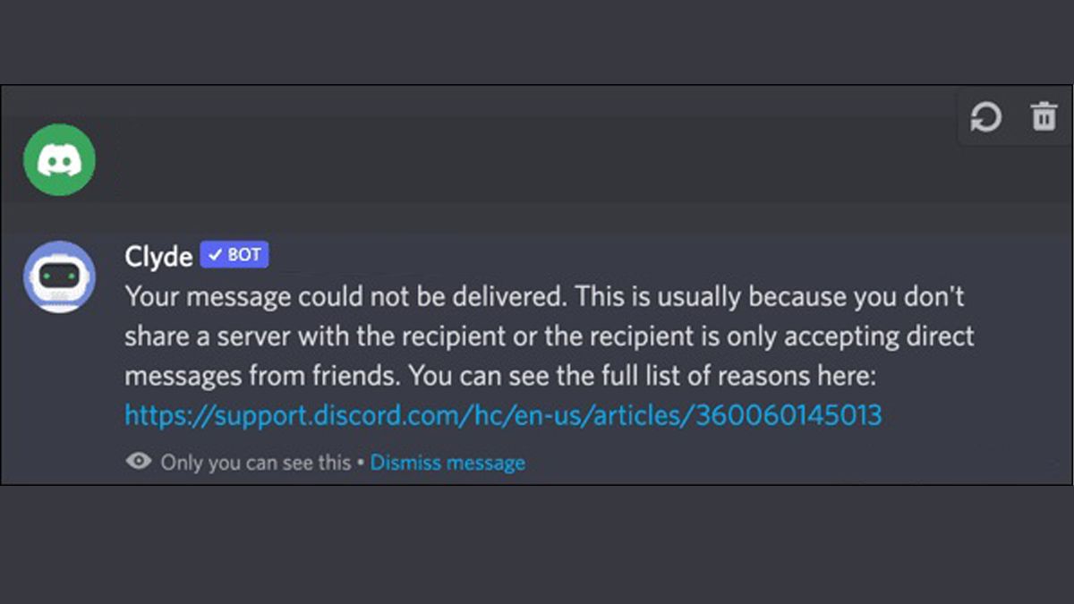This screenshot has width=1074, height=604.
Task: Click the verified checkmark on BOT badge
Action: (x=215, y=254)
